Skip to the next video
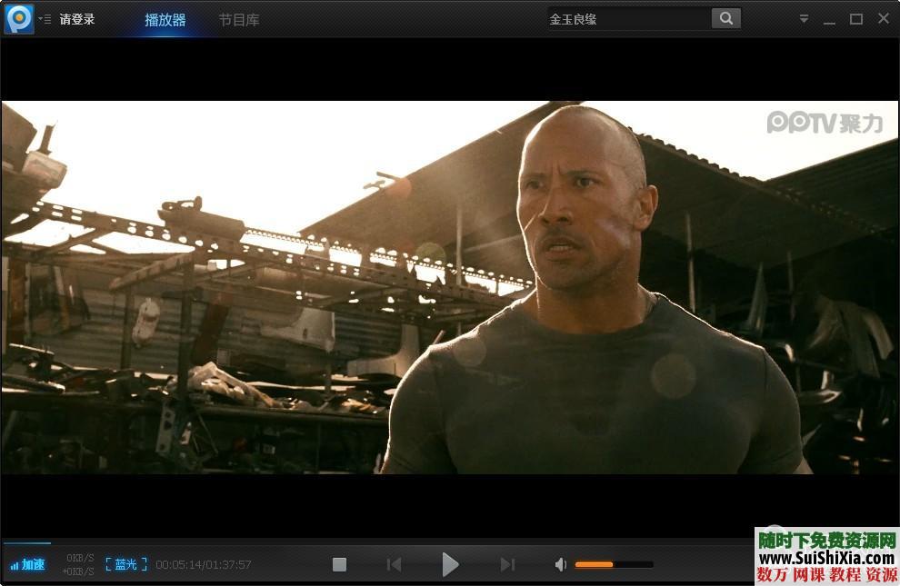The image size is (900, 586). [507, 564]
